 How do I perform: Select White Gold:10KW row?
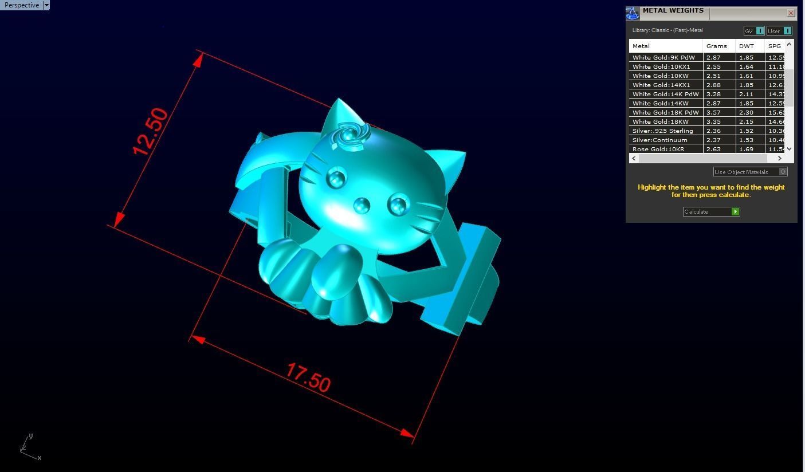click(706, 76)
